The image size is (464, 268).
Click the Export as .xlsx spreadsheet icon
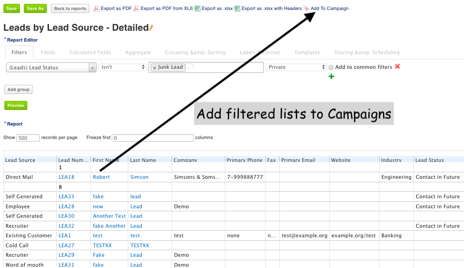(x=198, y=8)
